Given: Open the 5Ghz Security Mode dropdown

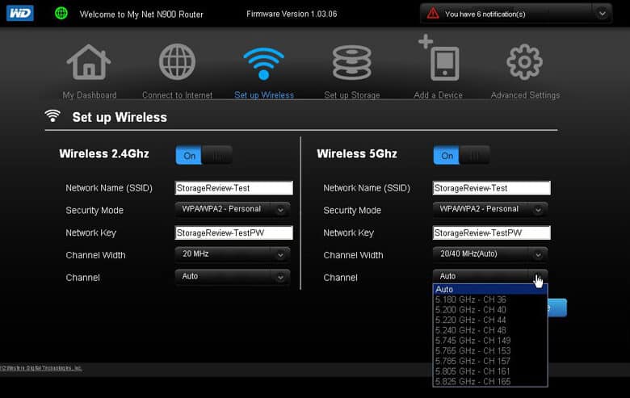Looking at the screenshot, I should 490,209.
